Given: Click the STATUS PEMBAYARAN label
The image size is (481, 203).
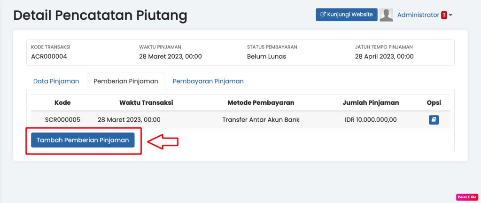Looking at the screenshot, I should pyautogui.click(x=272, y=47).
